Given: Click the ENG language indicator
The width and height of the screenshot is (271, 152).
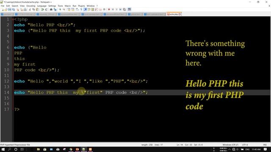Looking at the screenshot, I should 247,149.
